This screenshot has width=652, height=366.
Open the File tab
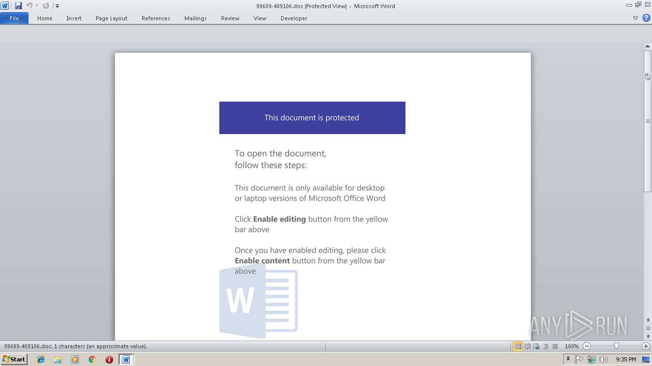point(14,18)
